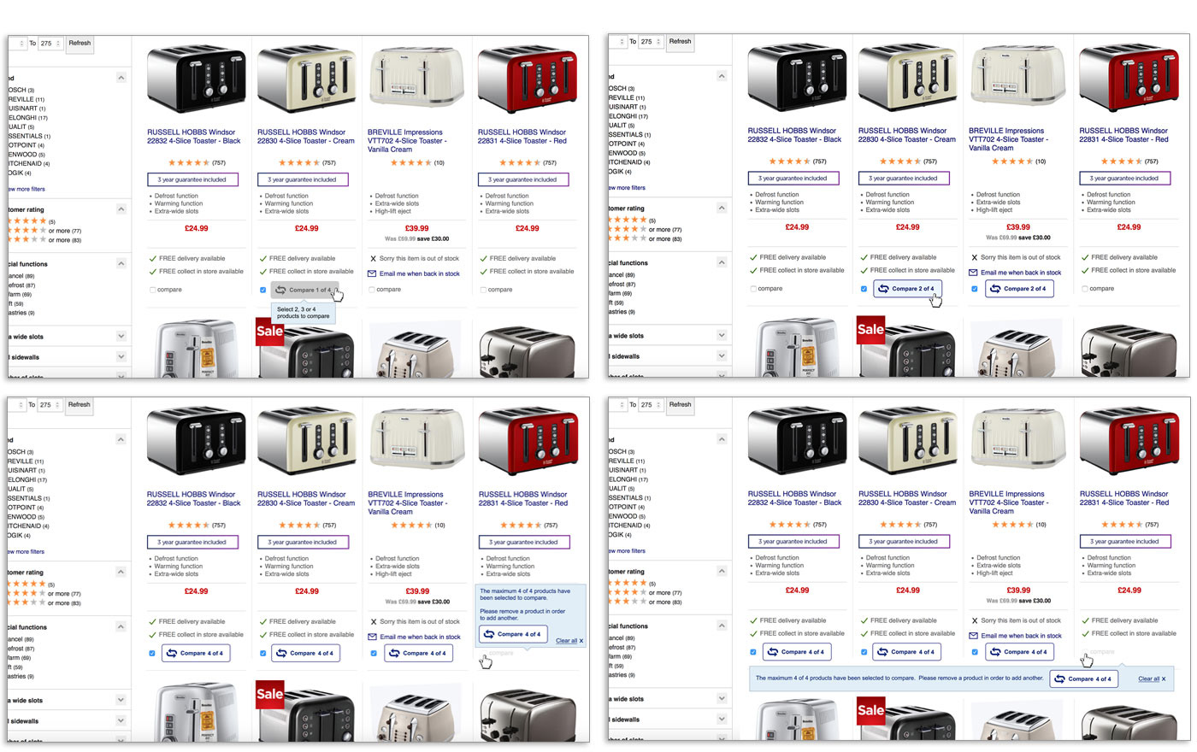Click envelope icon in bottom-left screenshot

372,637
